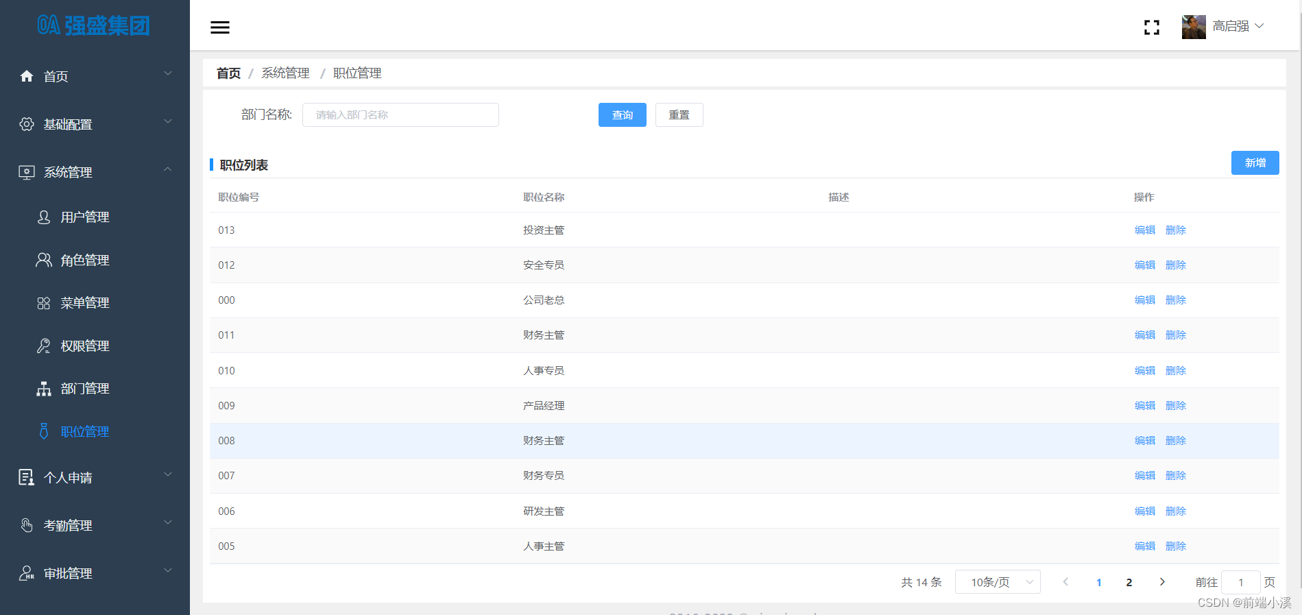This screenshot has height=615, width=1302.
Task: Click the 查询 search button
Action: pyautogui.click(x=623, y=115)
